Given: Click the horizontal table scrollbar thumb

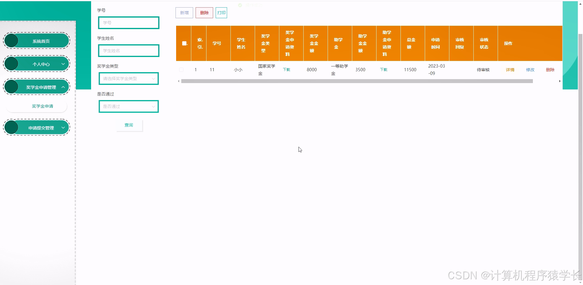Looking at the screenshot, I should click(x=357, y=81).
